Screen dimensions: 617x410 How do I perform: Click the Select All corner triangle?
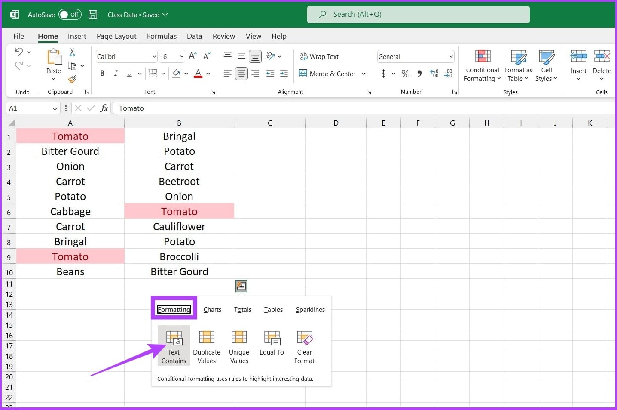12,123
